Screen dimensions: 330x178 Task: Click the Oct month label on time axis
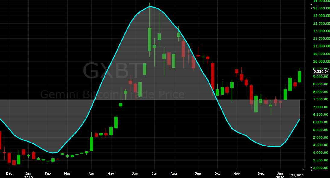217,173
